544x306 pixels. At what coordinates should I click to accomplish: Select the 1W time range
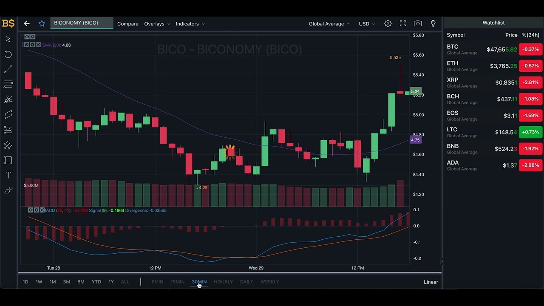[x=39, y=282]
